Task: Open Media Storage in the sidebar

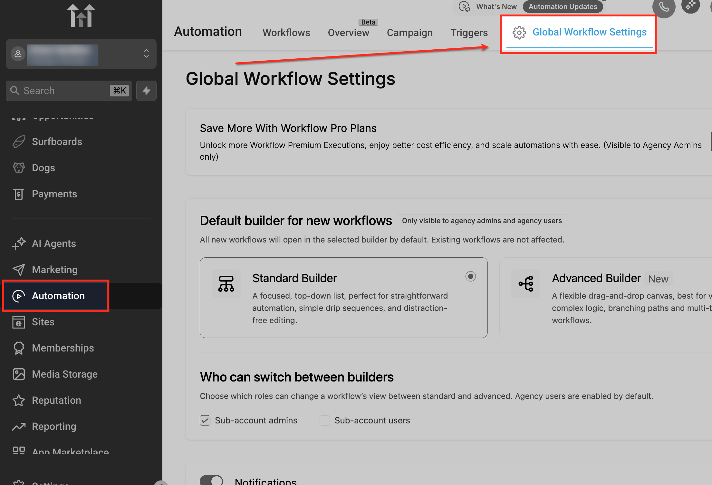Action: [x=64, y=374]
